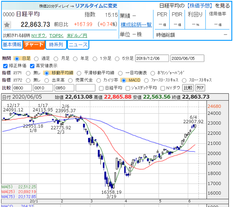Click the comparison code field 0010
The width and height of the screenshot is (234, 207).
tap(43, 88)
